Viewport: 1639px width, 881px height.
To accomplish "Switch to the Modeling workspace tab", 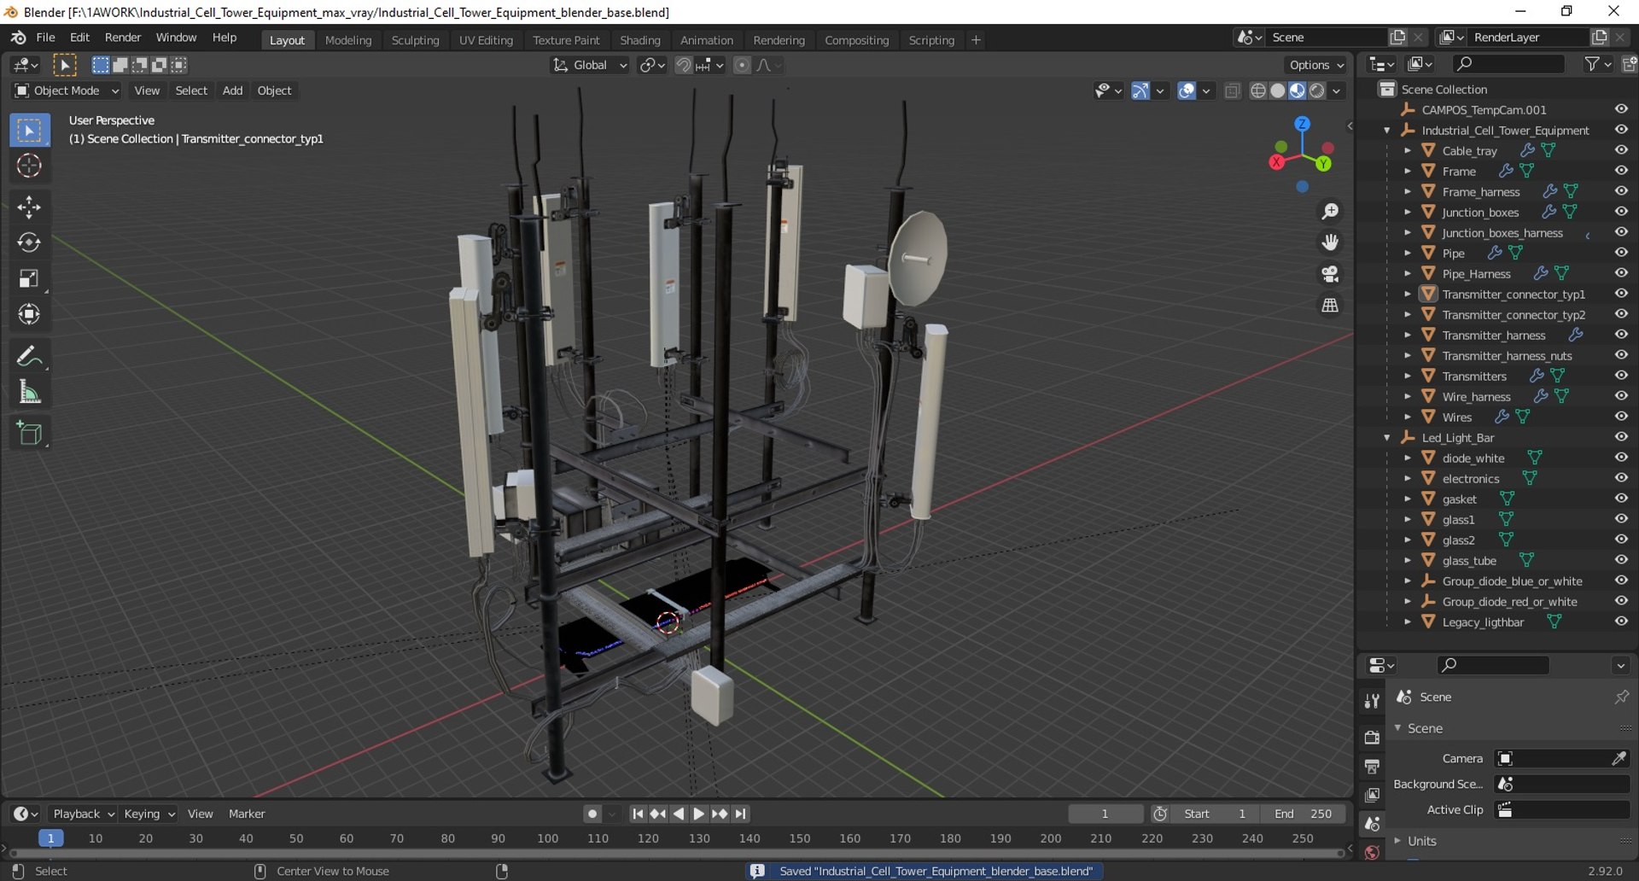I will (x=348, y=40).
